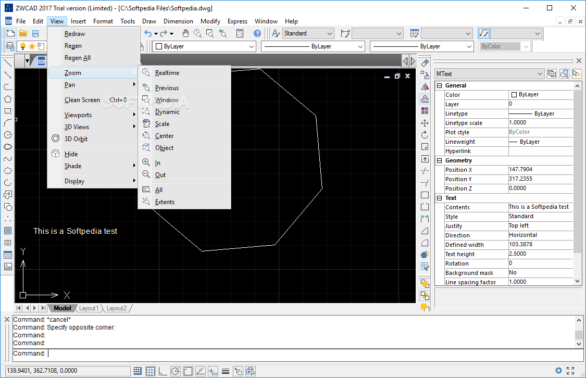This screenshot has height=378, width=586.
Task: Click the New drawing toolbar icon
Action: tap(10, 33)
